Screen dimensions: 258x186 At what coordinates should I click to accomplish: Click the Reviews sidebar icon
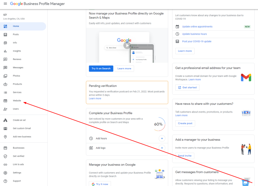5,59
